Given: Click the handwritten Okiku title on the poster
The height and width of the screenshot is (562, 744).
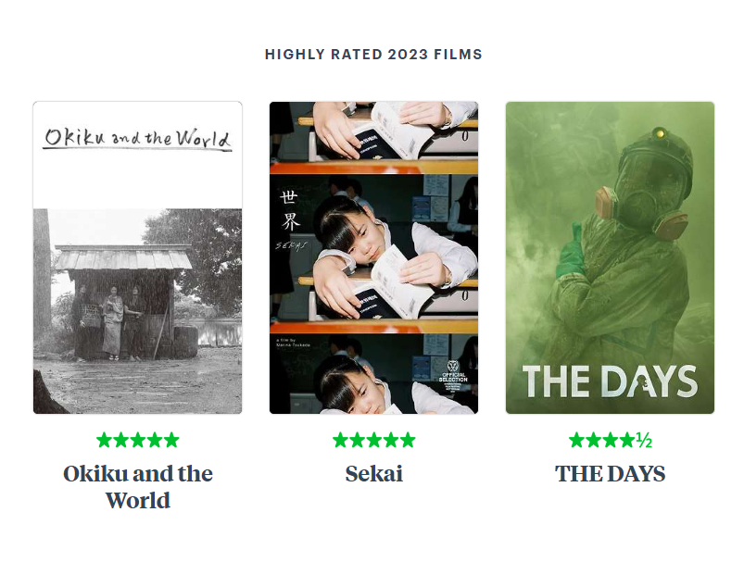Looking at the screenshot, I should tap(138, 139).
